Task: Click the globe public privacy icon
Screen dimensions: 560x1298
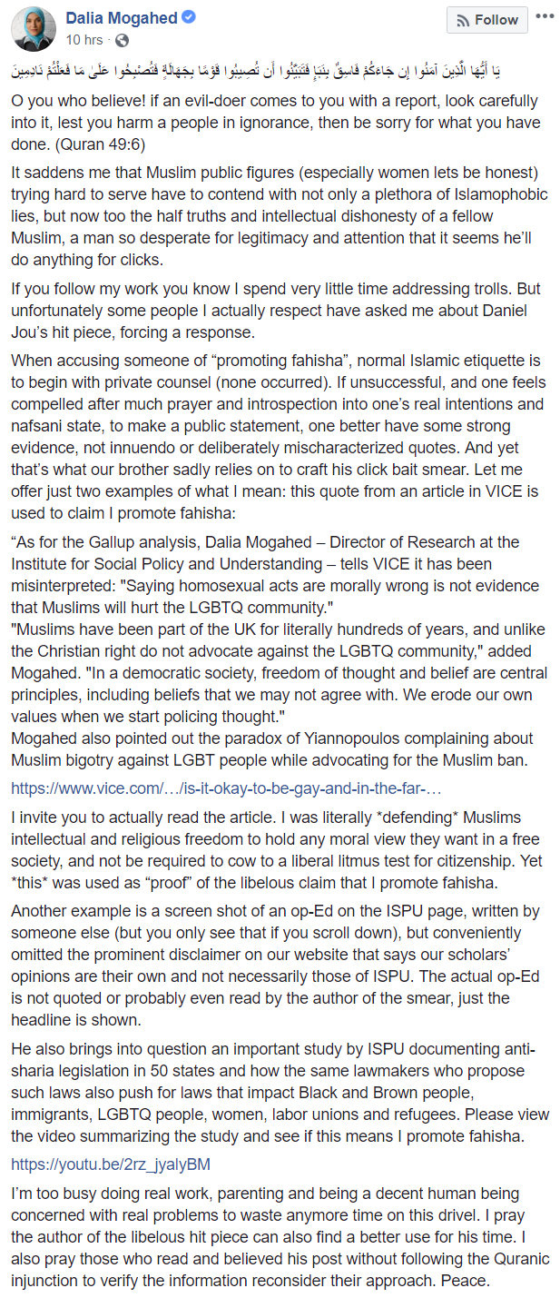Action: coord(122,40)
